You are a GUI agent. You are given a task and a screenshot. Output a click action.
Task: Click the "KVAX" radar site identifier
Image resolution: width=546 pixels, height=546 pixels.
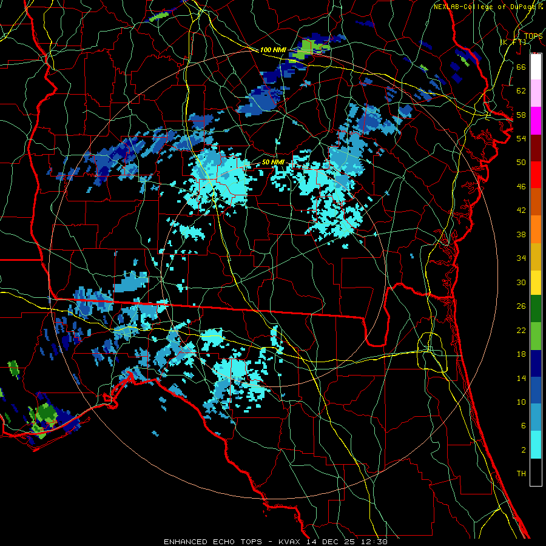click(x=291, y=542)
